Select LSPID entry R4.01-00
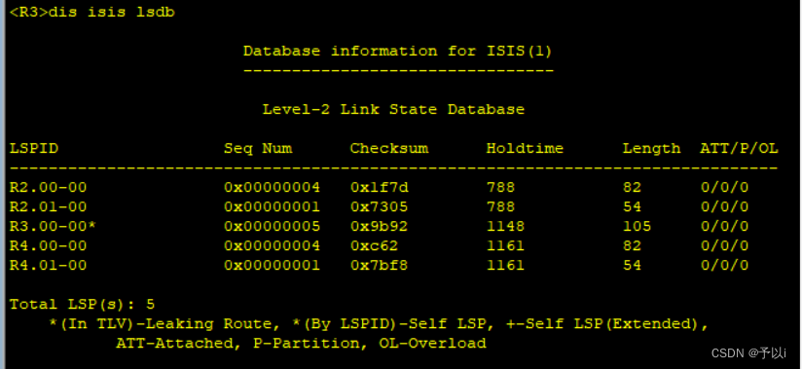 click(x=48, y=266)
